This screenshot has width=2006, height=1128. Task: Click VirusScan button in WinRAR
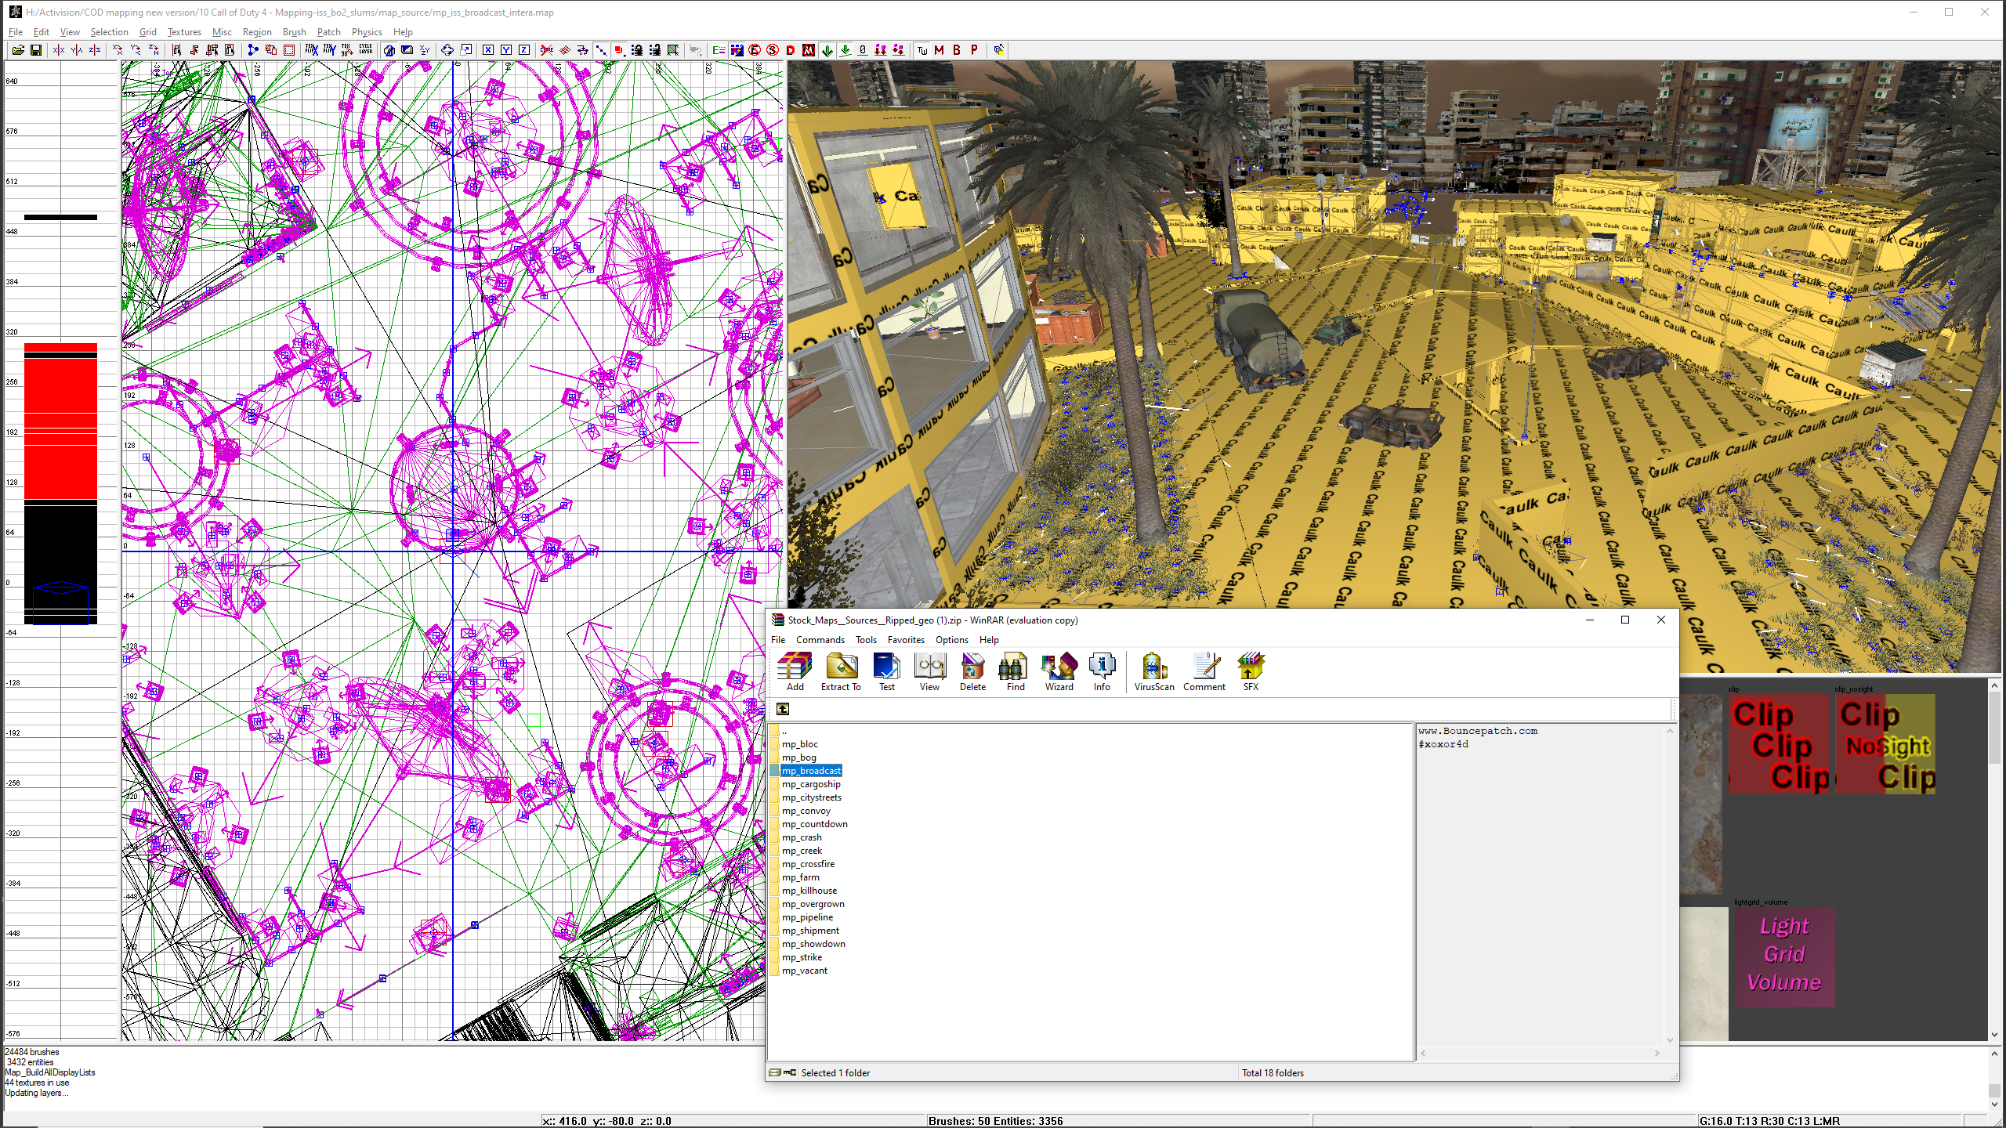pyautogui.click(x=1154, y=672)
